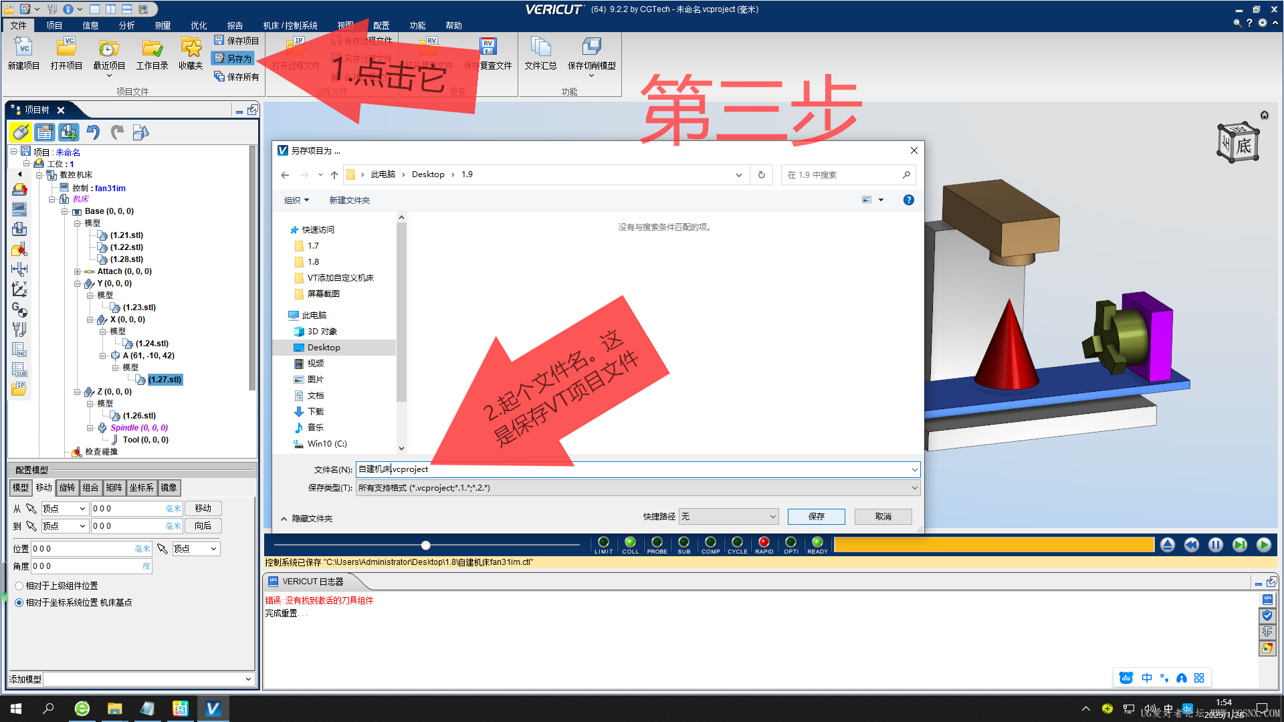The height and width of the screenshot is (722, 1284).
Task: Toggle the RAPID status light
Action: pyautogui.click(x=764, y=542)
